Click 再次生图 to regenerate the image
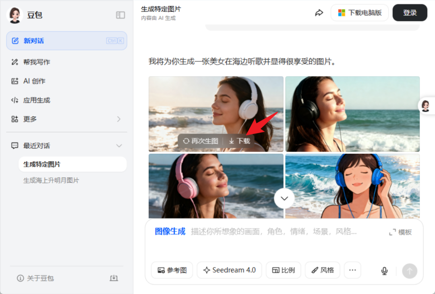Screen dimensions: 435x294 pos(201,141)
